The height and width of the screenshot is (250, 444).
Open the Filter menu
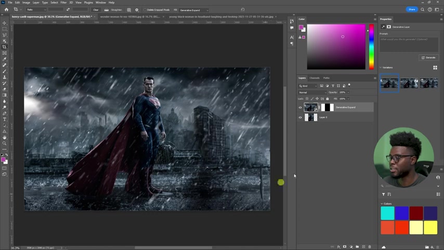[63, 3]
